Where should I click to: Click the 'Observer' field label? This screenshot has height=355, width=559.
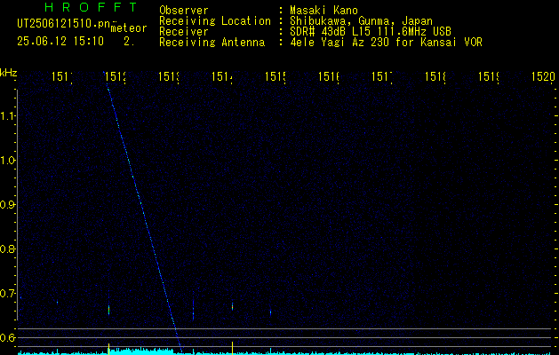coord(184,10)
